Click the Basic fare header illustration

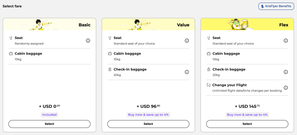42,25
